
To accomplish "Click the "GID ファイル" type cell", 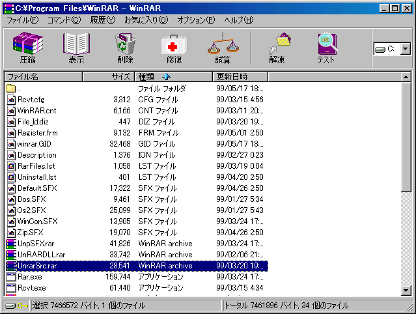I will click(x=157, y=144).
